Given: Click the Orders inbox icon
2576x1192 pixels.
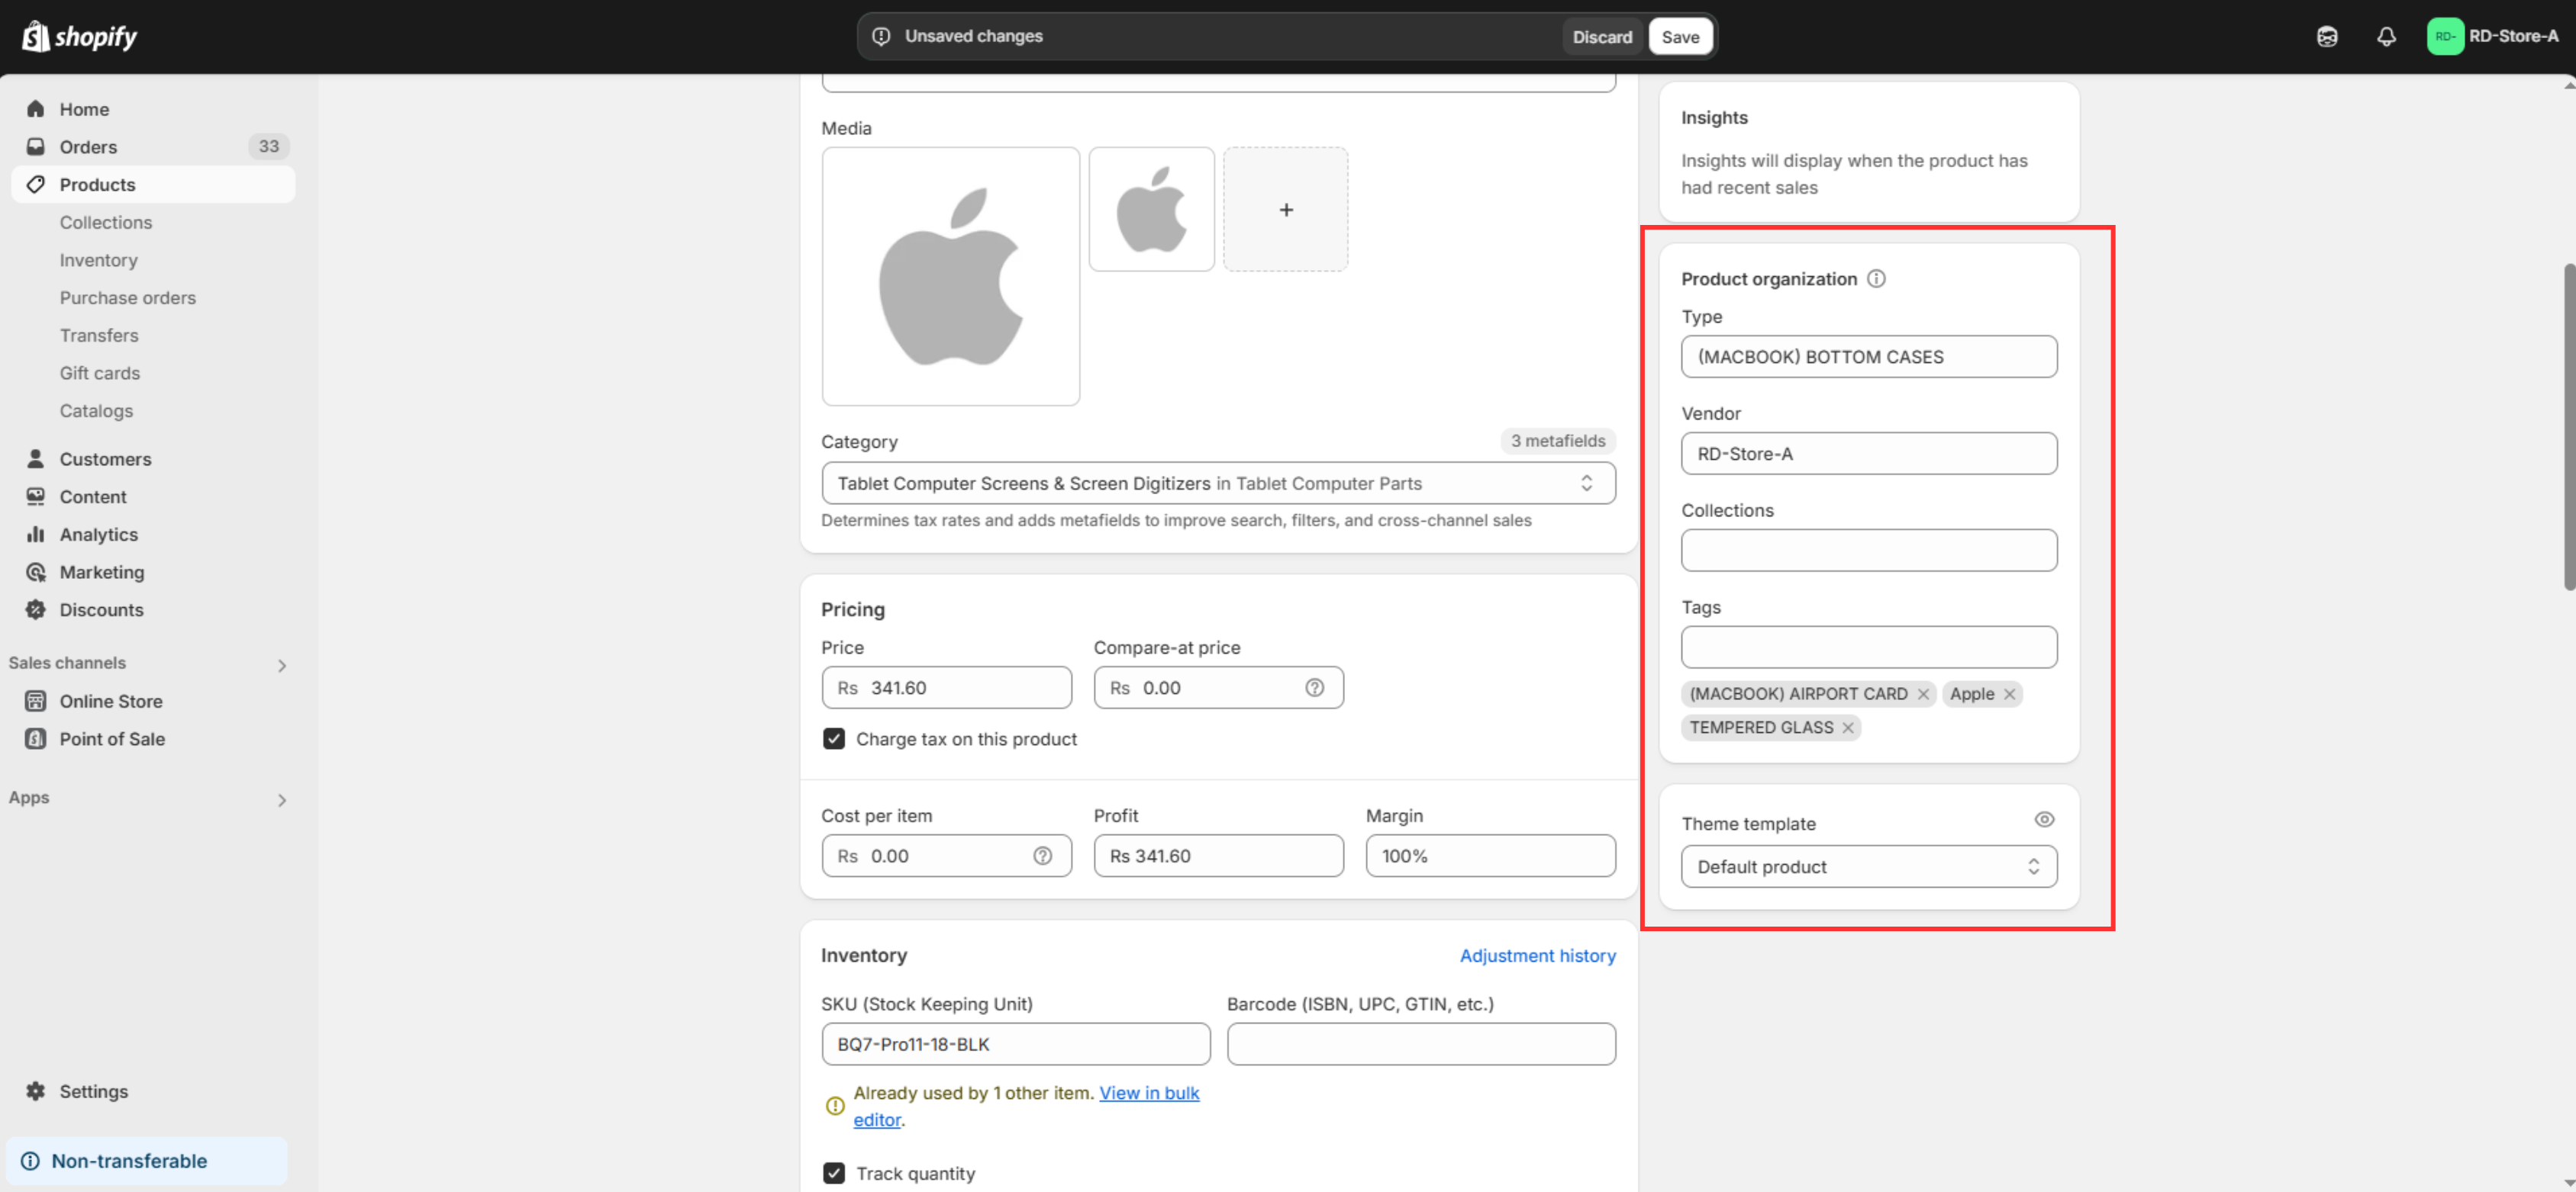Looking at the screenshot, I should pos(36,147).
